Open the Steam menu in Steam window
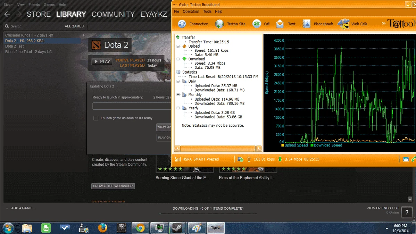The height and width of the screenshot is (234, 416). [8, 5]
